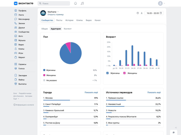This screenshot has width=181, height=135.
Task: Open the date range picker 16.03 – 22.03
Action: (154, 13)
